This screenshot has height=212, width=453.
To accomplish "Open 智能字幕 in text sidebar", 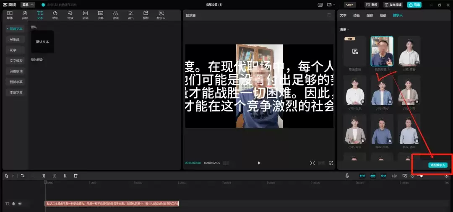I will [x=15, y=82].
